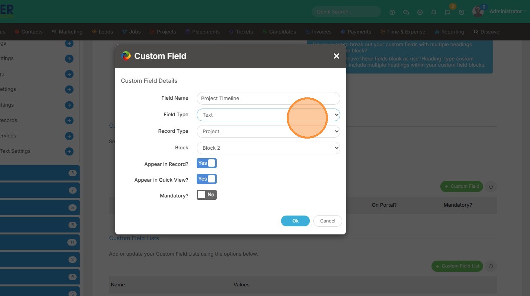The image size is (530, 296).
Task: Click the Values column header
Action: [x=241, y=285]
